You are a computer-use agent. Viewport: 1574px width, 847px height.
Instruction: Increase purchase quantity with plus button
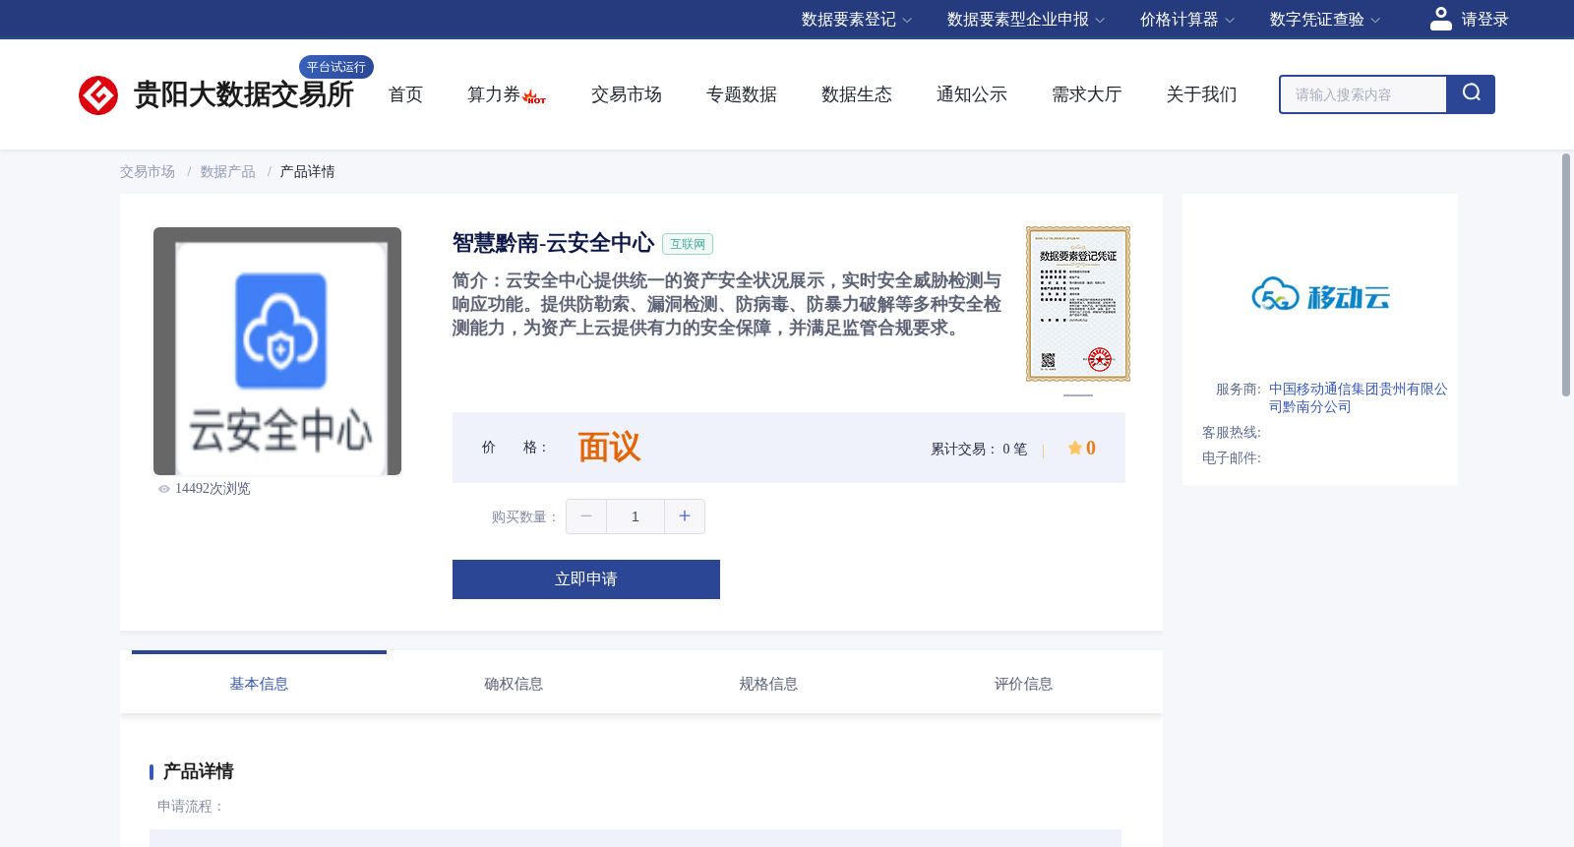[685, 516]
